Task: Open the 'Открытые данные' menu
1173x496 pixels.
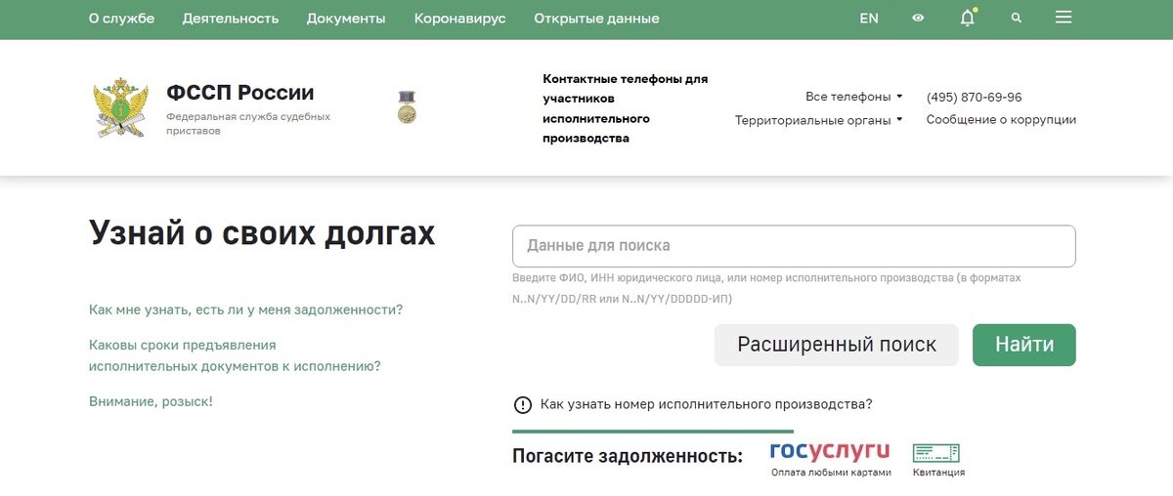Action: [596, 19]
